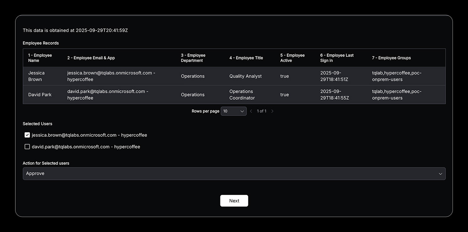
Task: Open the Rows per page dropdown
Action: (233, 111)
